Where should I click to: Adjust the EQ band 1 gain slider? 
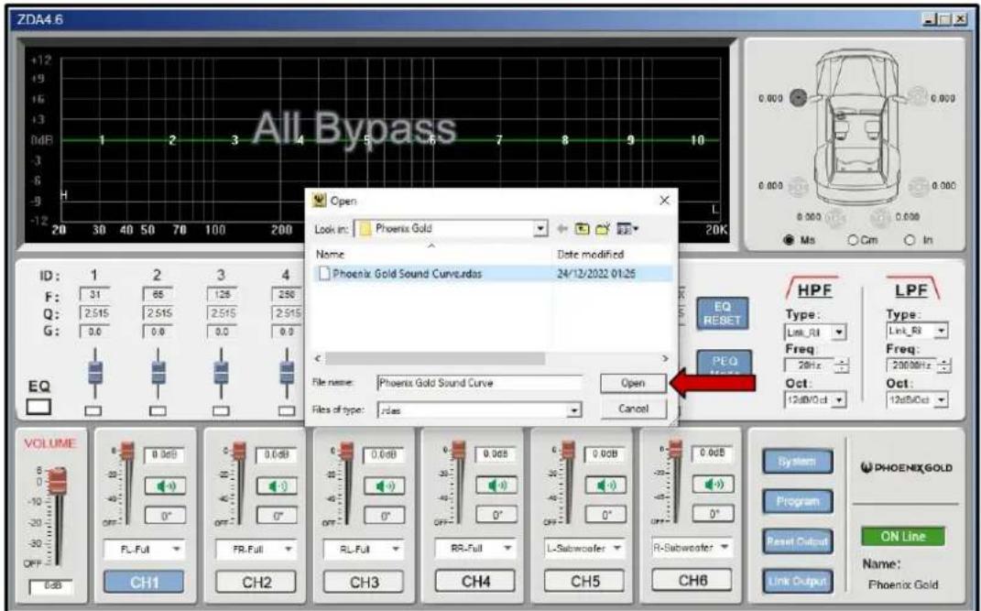[x=94, y=372]
